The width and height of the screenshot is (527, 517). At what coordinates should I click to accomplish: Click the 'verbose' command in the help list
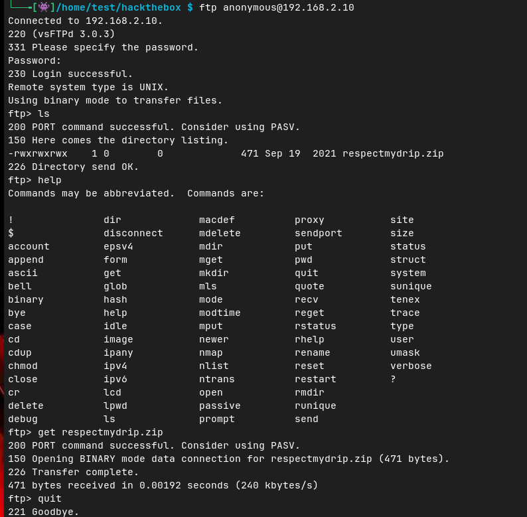tap(411, 366)
